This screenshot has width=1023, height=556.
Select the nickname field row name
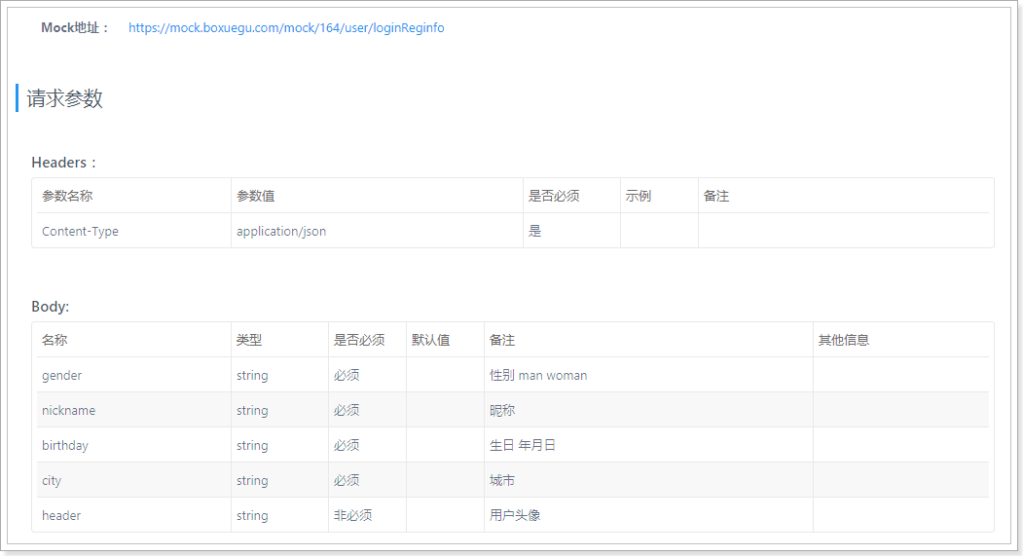click(68, 410)
